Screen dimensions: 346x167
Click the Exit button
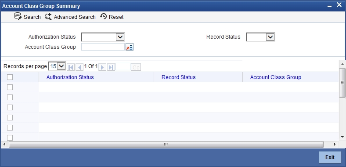(x=330, y=157)
